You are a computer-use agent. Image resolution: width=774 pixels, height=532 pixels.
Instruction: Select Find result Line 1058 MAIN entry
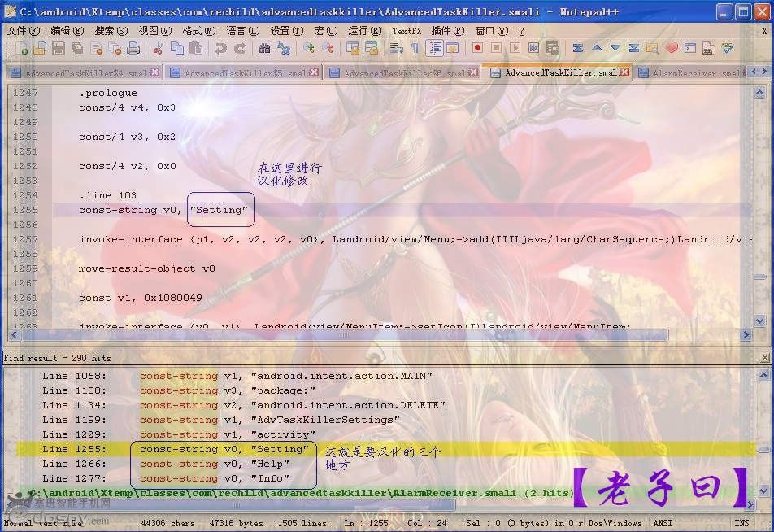[x=385, y=376]
